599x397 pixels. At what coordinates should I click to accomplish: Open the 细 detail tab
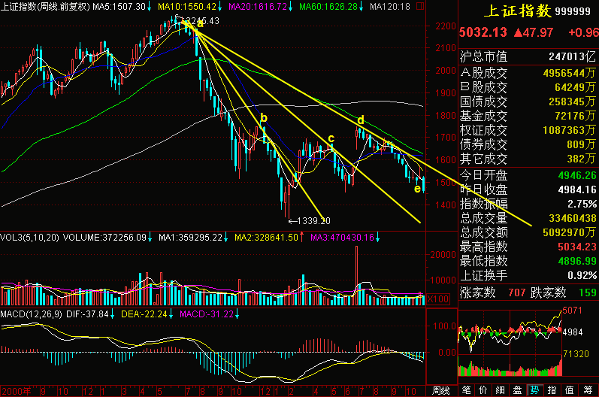pyautogui.click(x=500, y=390)
